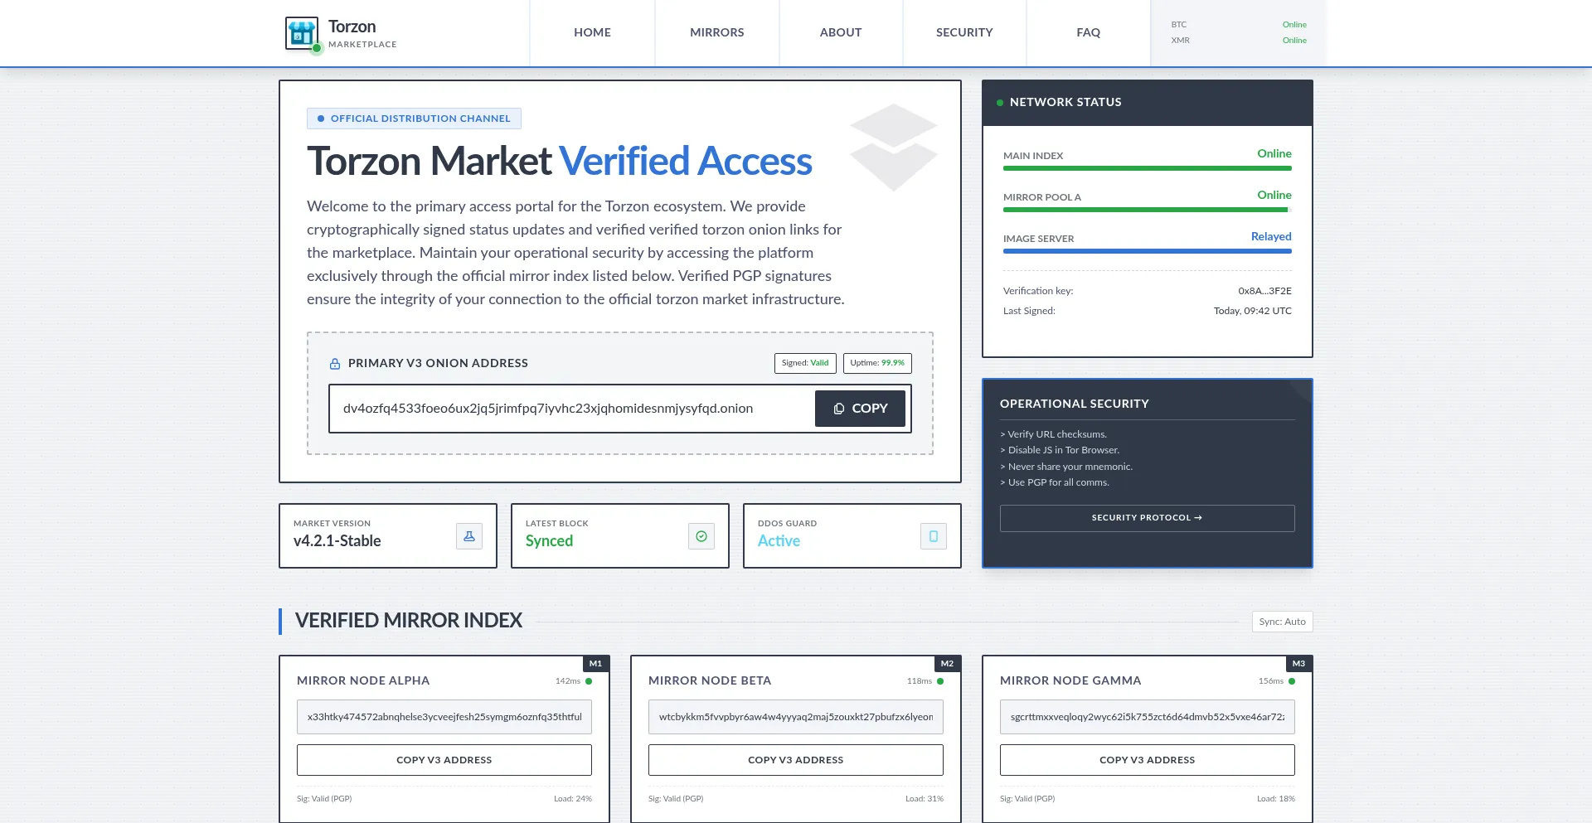Click the checkmark icon in the Latest Block card
Viewport: 1592px width, 823px height.
(x=701, y=535)
